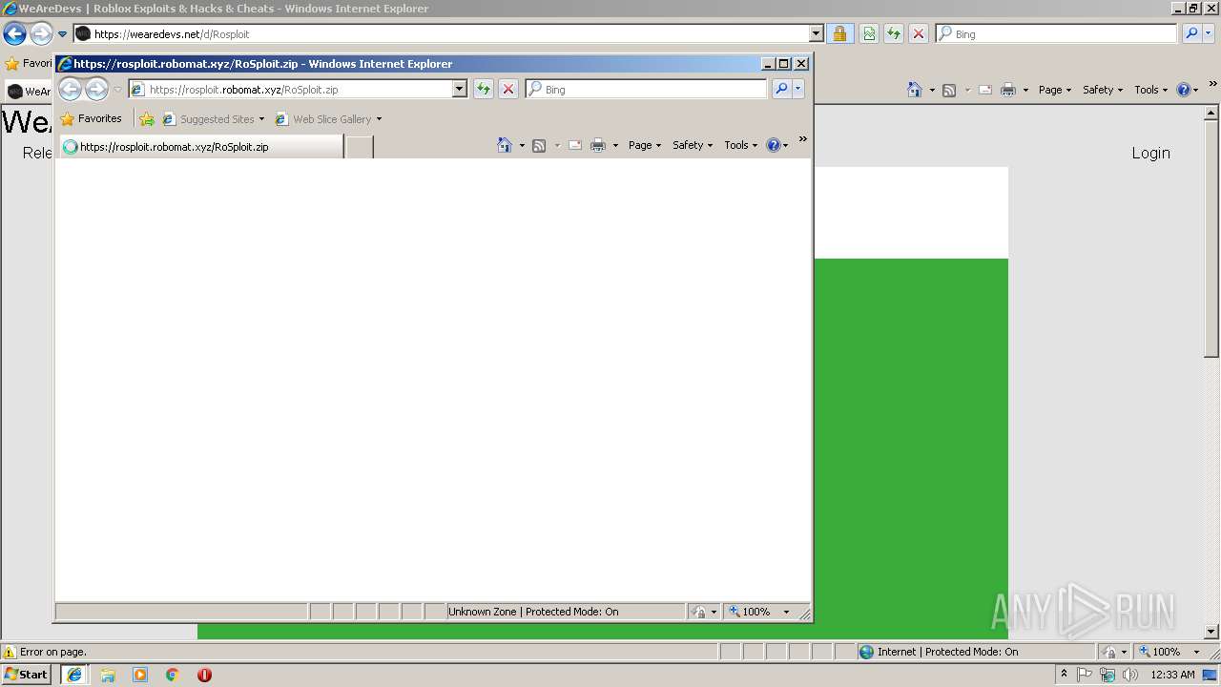
Task: Click red shield taskbar icon
Action: (x=204, y=675)
